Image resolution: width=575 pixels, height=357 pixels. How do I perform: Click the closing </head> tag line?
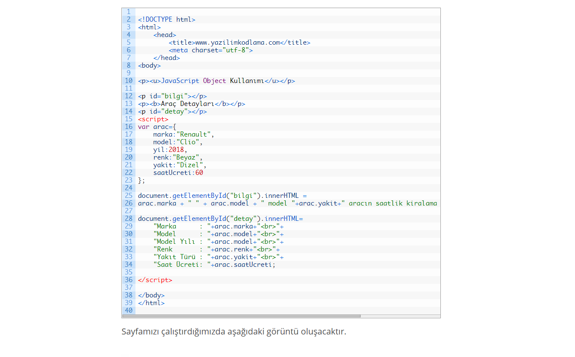167,58
